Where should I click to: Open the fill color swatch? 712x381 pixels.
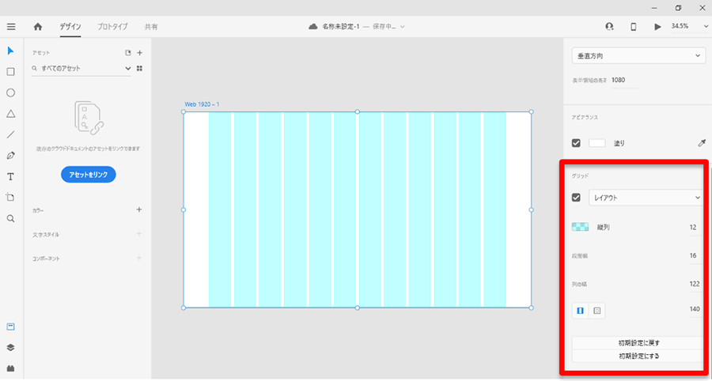click(597, 143)
